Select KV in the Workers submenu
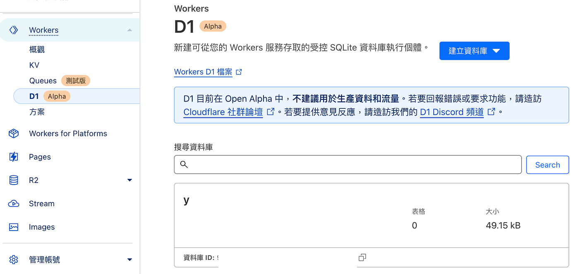The width and height of the screenshot is (580, 274). click(34, 65)
